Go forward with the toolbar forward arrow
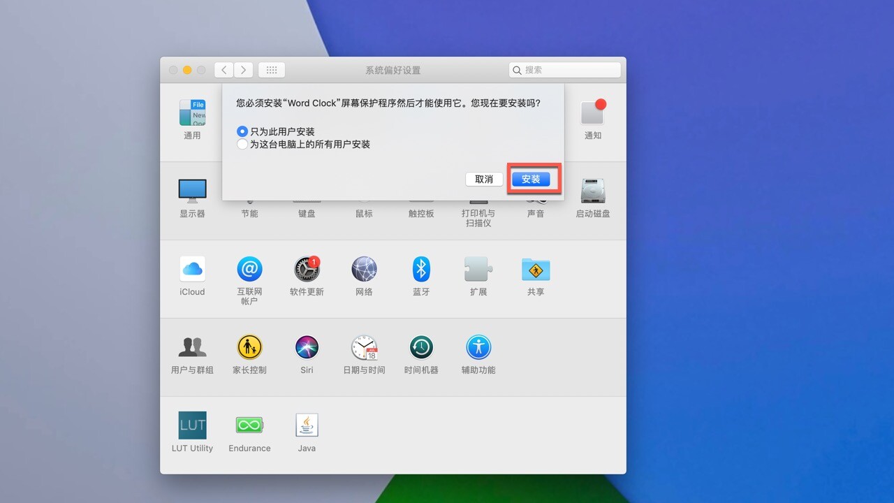 click(243, 70)
